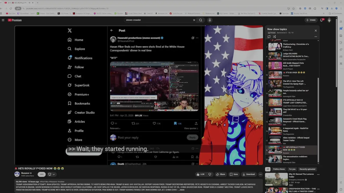Open 'New show topics' playlist title
This screenshot has height=193, width=344.
pyautogui.click(x=277, y=29)
